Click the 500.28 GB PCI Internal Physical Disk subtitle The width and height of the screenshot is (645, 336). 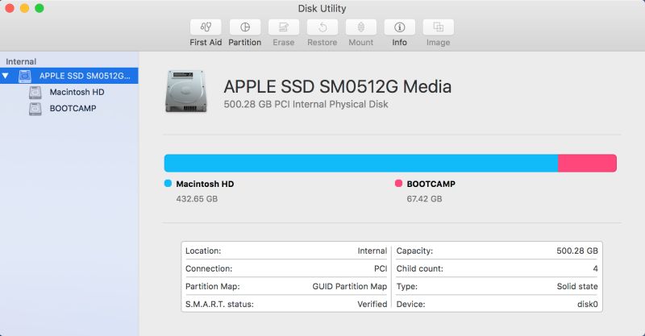(x=306, y=105)
